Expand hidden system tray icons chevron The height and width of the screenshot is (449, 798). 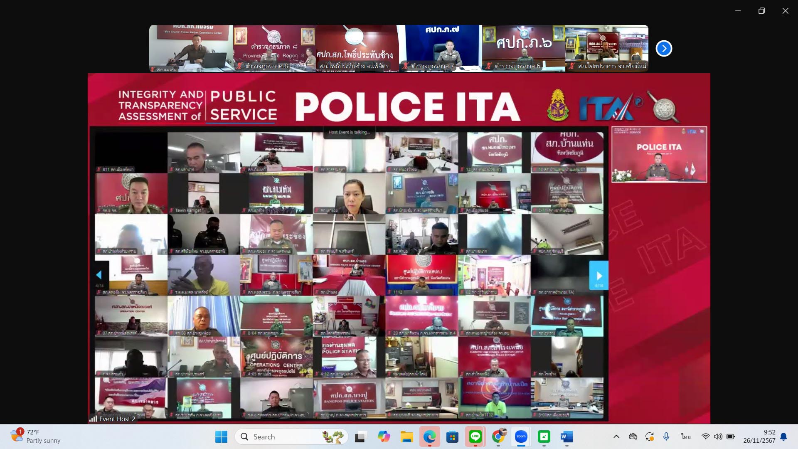click(x=616, y=437)
